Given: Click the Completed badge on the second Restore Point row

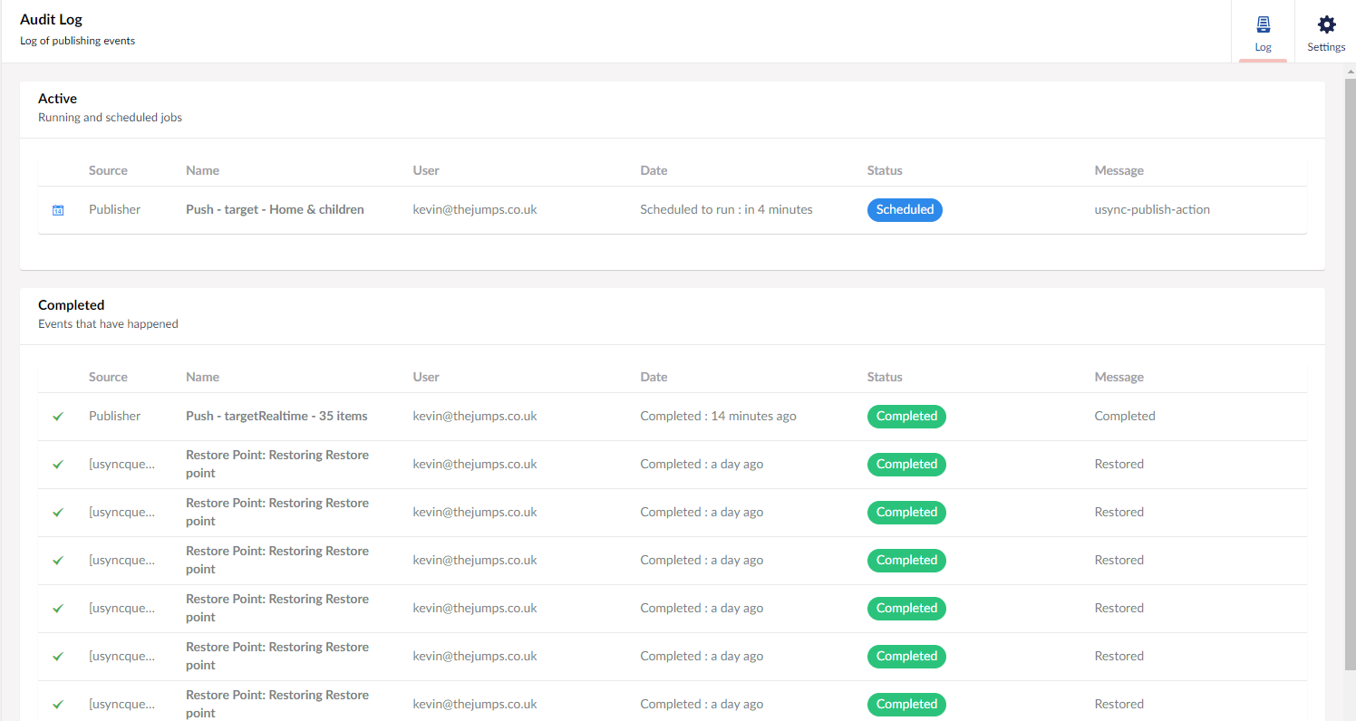Looking at the screenshot, I should [906, 512].
